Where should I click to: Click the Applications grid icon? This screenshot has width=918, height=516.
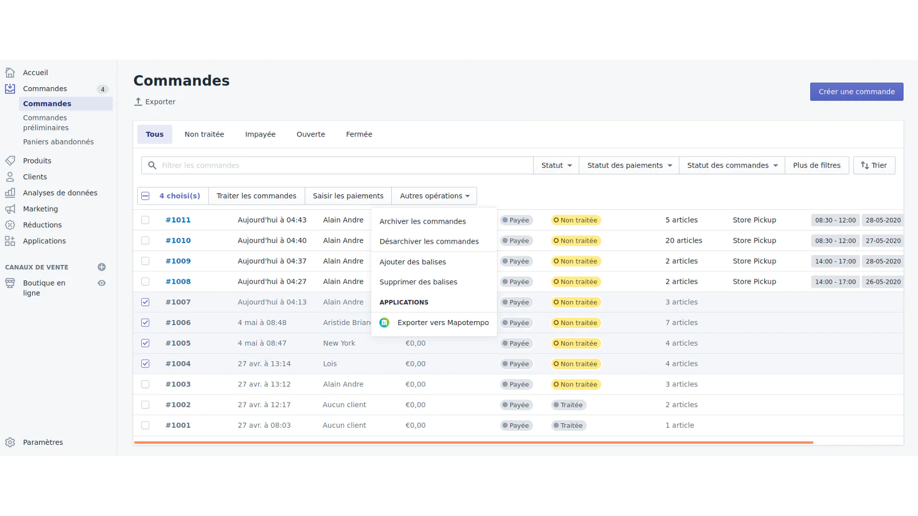coord(10,241)
